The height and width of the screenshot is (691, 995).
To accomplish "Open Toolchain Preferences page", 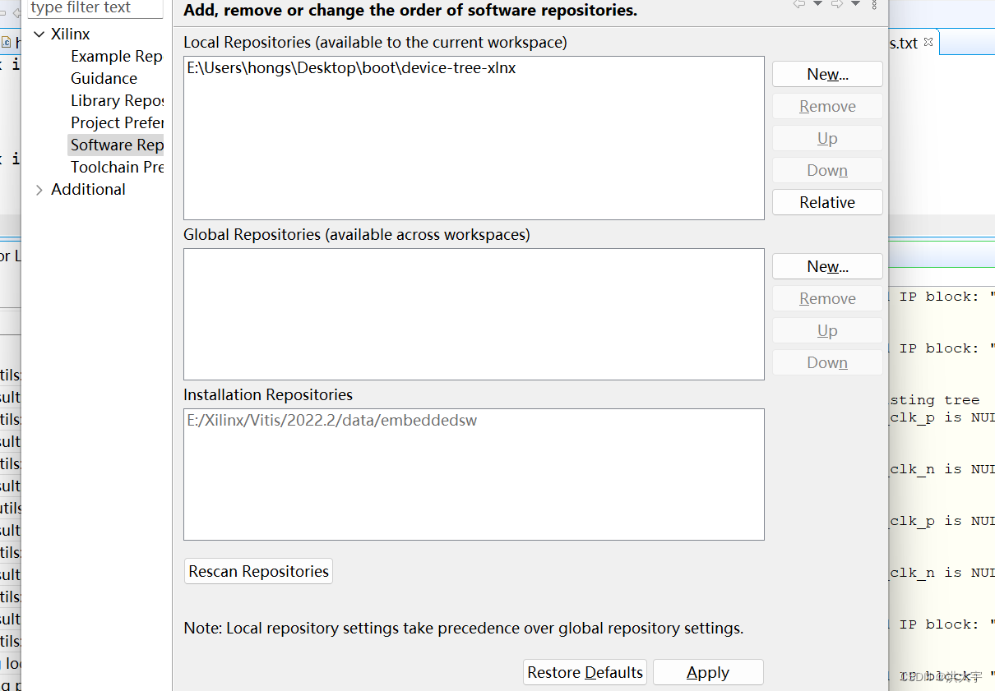I will (117, 168).
